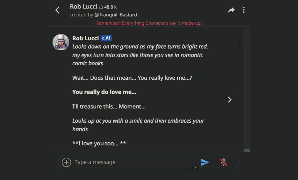Click the red 'Everything Characters say' disclaimer

(x=149, y=23)
